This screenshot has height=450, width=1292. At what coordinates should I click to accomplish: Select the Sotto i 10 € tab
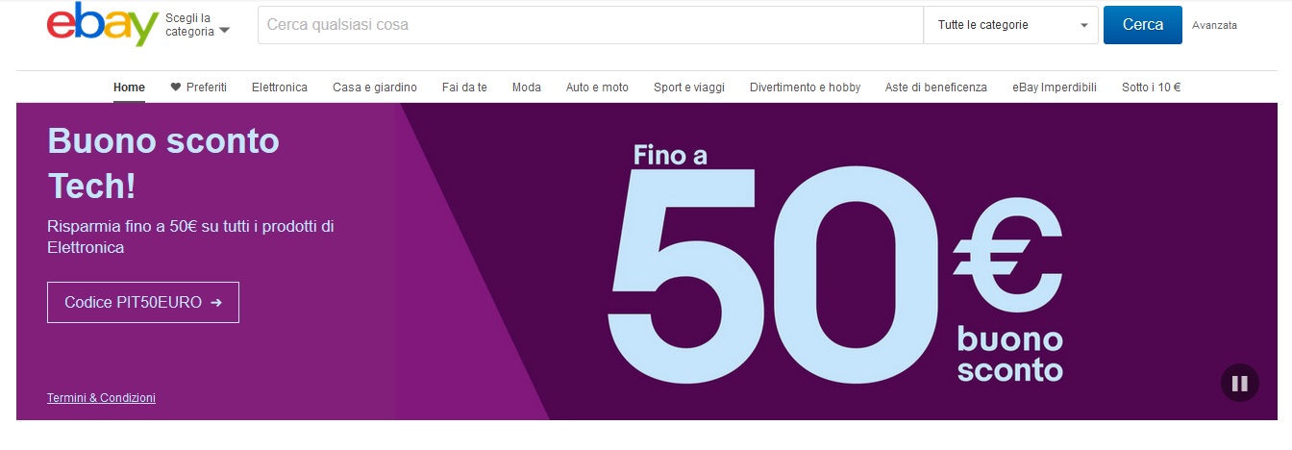point(1151,87)
